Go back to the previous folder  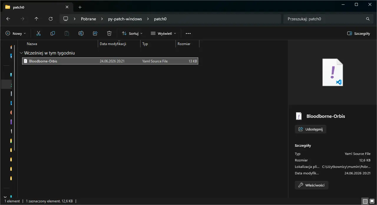pos(8,19)
